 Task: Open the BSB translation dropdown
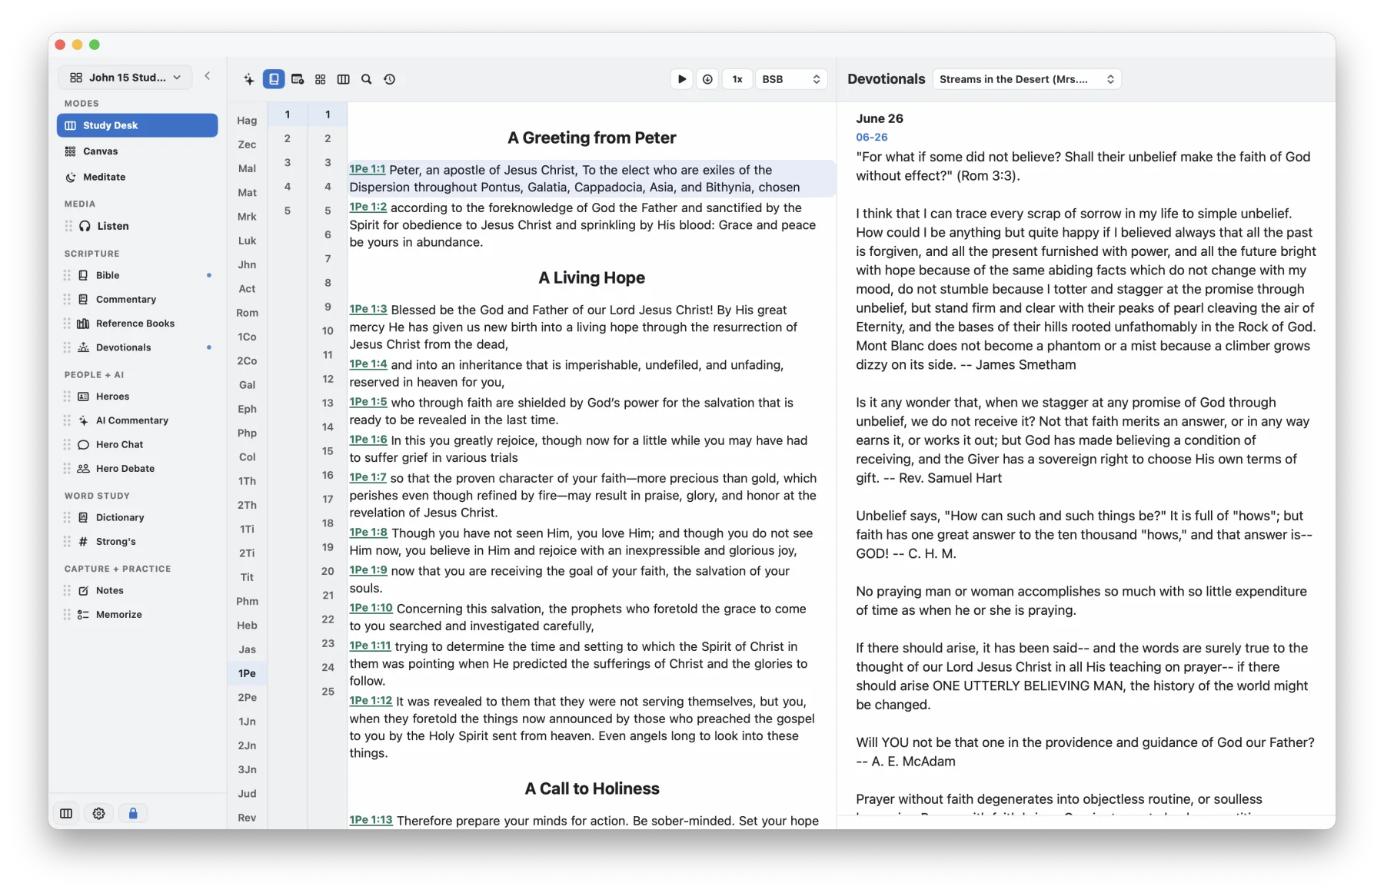point(791,79)
